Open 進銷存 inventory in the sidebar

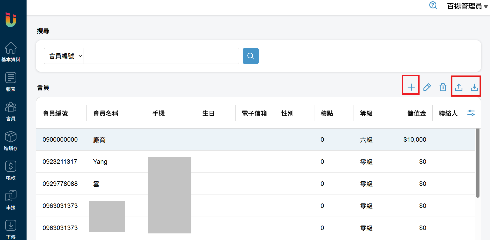click(x=11, y=141)
